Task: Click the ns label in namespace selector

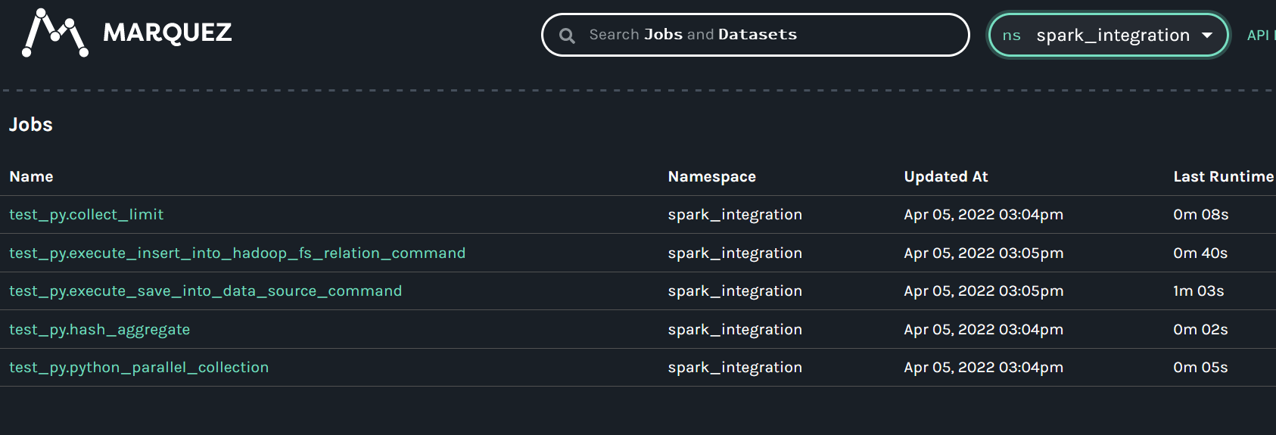Action: 1011,36
